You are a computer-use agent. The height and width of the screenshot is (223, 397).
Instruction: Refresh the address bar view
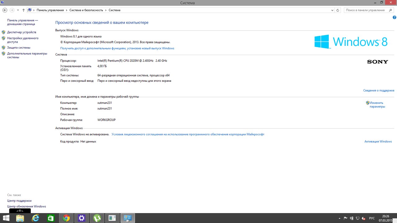tap(338, 10)
